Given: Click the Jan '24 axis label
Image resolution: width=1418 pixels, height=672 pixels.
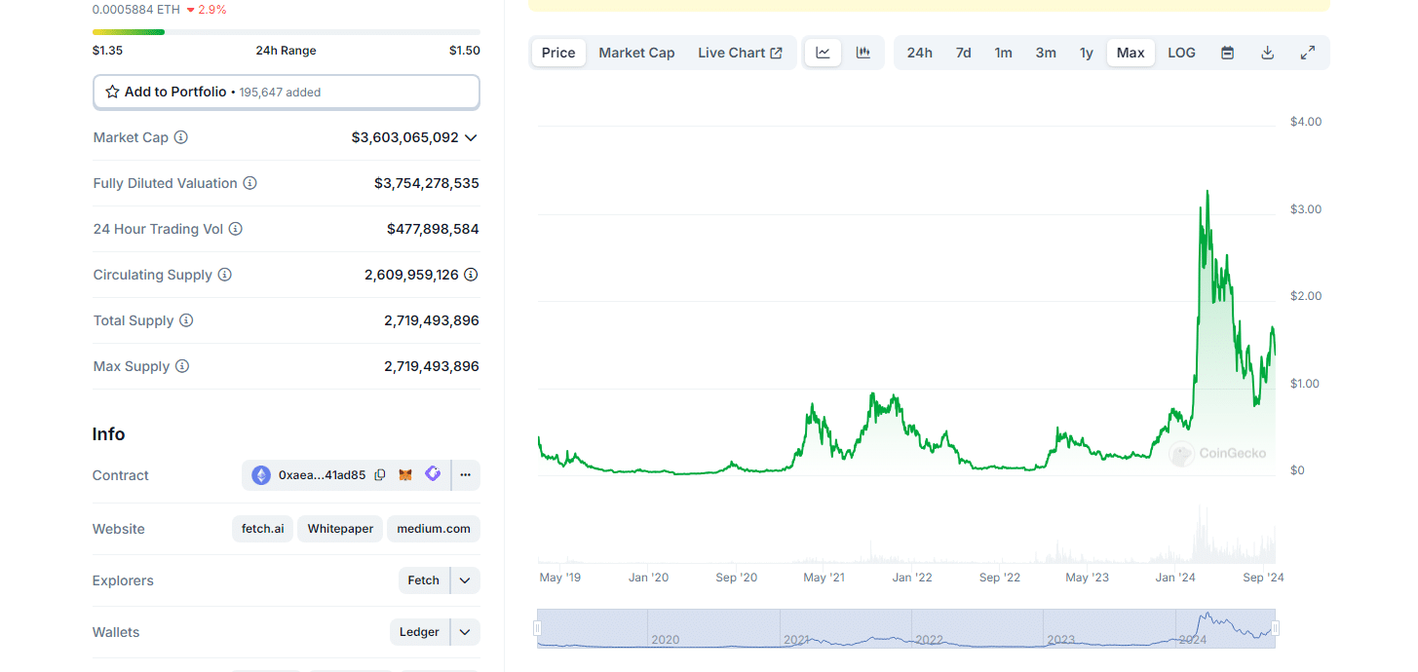Looking at the screenshot, I should [x=1175, y=578].
